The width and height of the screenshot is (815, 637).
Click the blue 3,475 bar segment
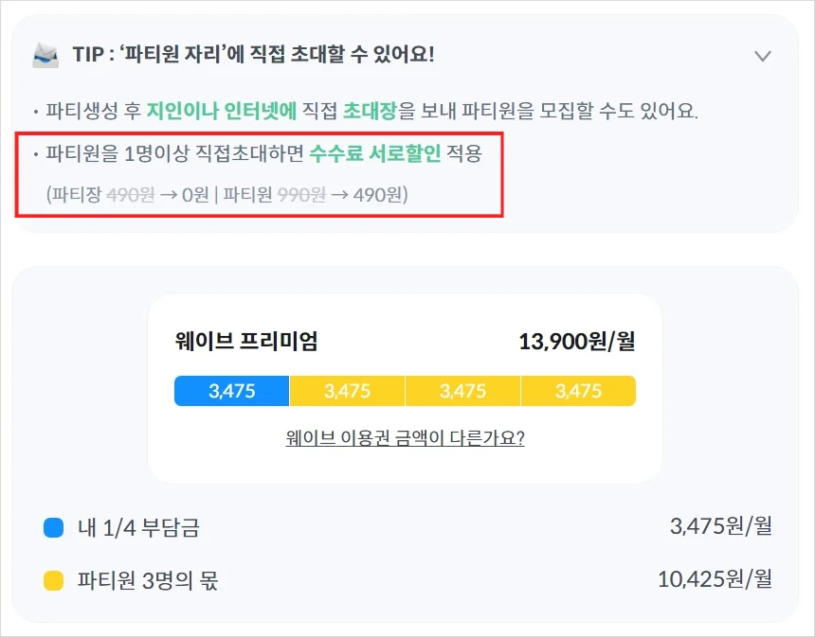[x=230, y=390]
